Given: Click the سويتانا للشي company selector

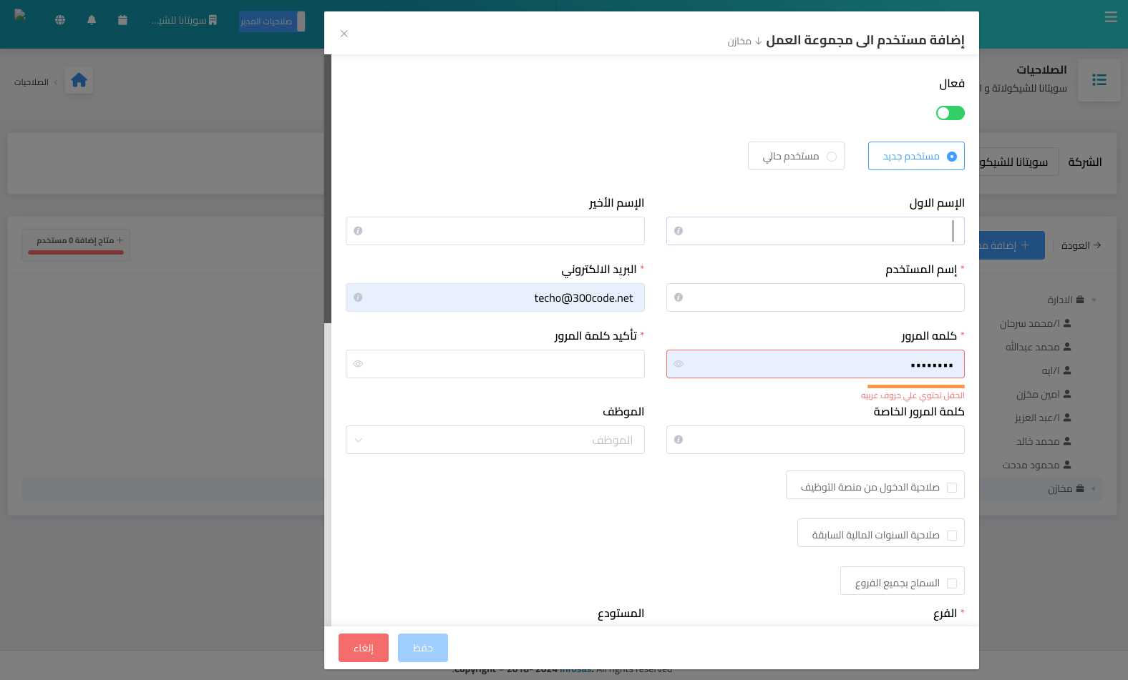Looking at the screenshot, I should pos(184,20).
